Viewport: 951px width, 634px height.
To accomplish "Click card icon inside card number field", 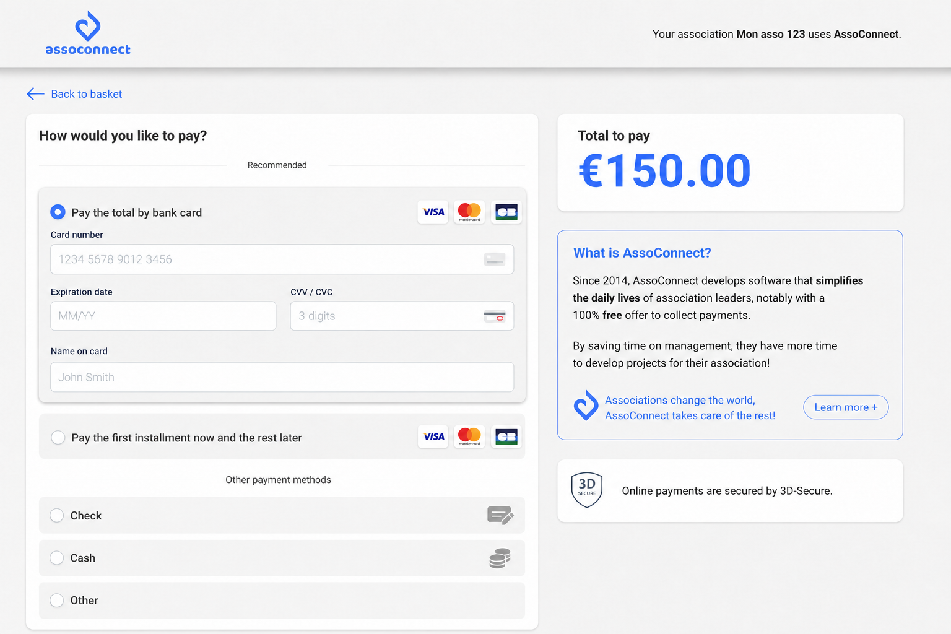I will click(x=495, y=259).
